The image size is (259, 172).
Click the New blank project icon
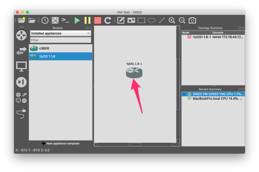click(x=22, y=20)
